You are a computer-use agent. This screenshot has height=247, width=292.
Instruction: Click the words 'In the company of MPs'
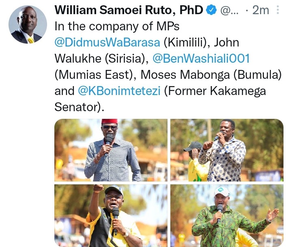tap(117, 26)
